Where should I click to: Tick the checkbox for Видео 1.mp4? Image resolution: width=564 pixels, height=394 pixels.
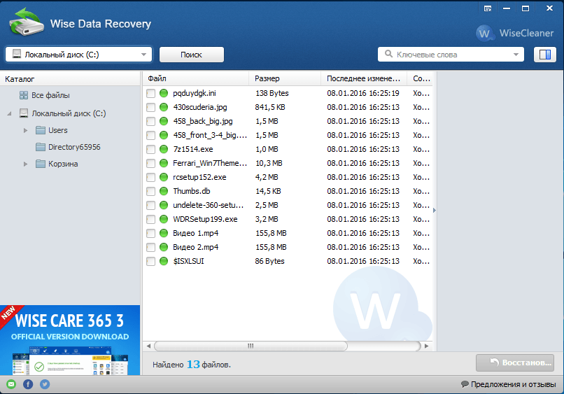tap(150, 233)
